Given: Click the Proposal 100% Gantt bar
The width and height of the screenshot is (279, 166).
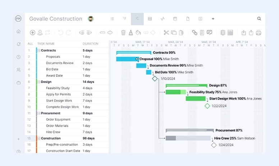Looking at the screenshot, I should (x=128, y=59).
